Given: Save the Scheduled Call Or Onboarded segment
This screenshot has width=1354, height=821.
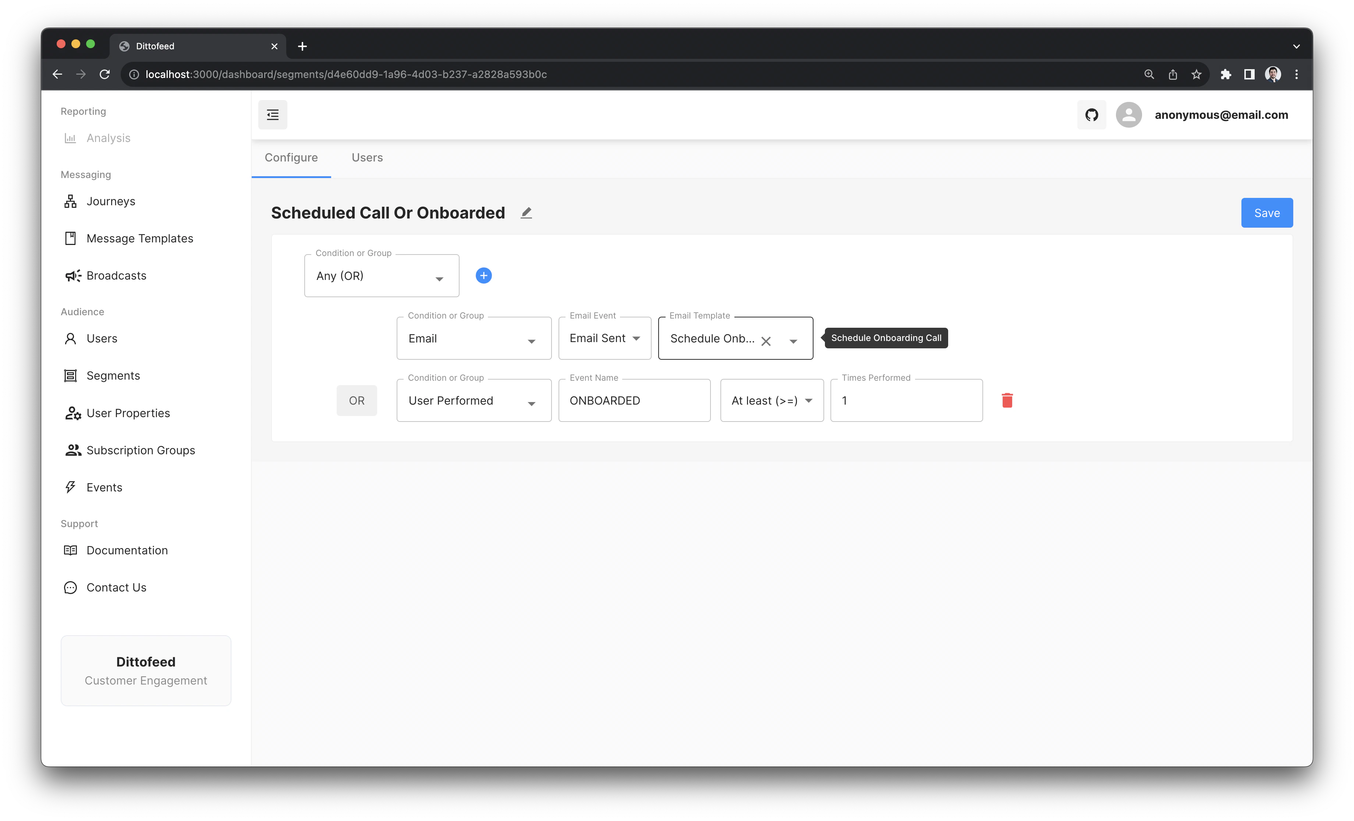Looking at the screenshot, I should pyautogui.click(x=1267, y=213).
